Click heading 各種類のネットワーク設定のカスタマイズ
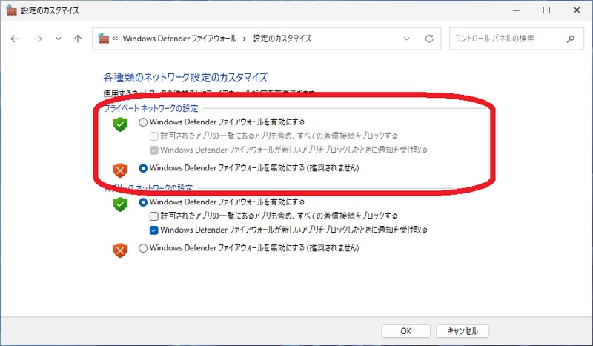The image size is (593, 346). point(185,78)
